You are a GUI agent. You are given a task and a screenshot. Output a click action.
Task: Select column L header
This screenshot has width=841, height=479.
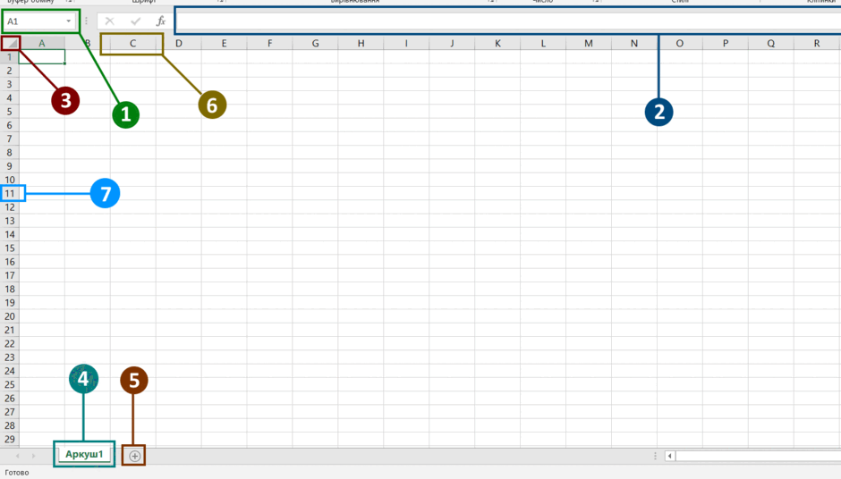(543, 44)
